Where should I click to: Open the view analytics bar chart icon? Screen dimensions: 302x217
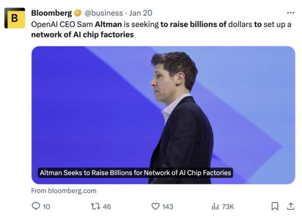click(x=215, y=206)
